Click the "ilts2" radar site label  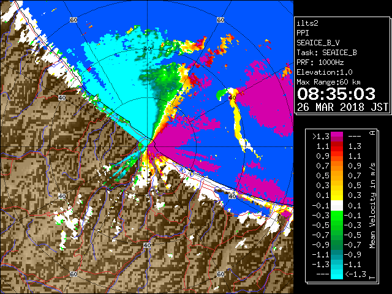point(307,23)
